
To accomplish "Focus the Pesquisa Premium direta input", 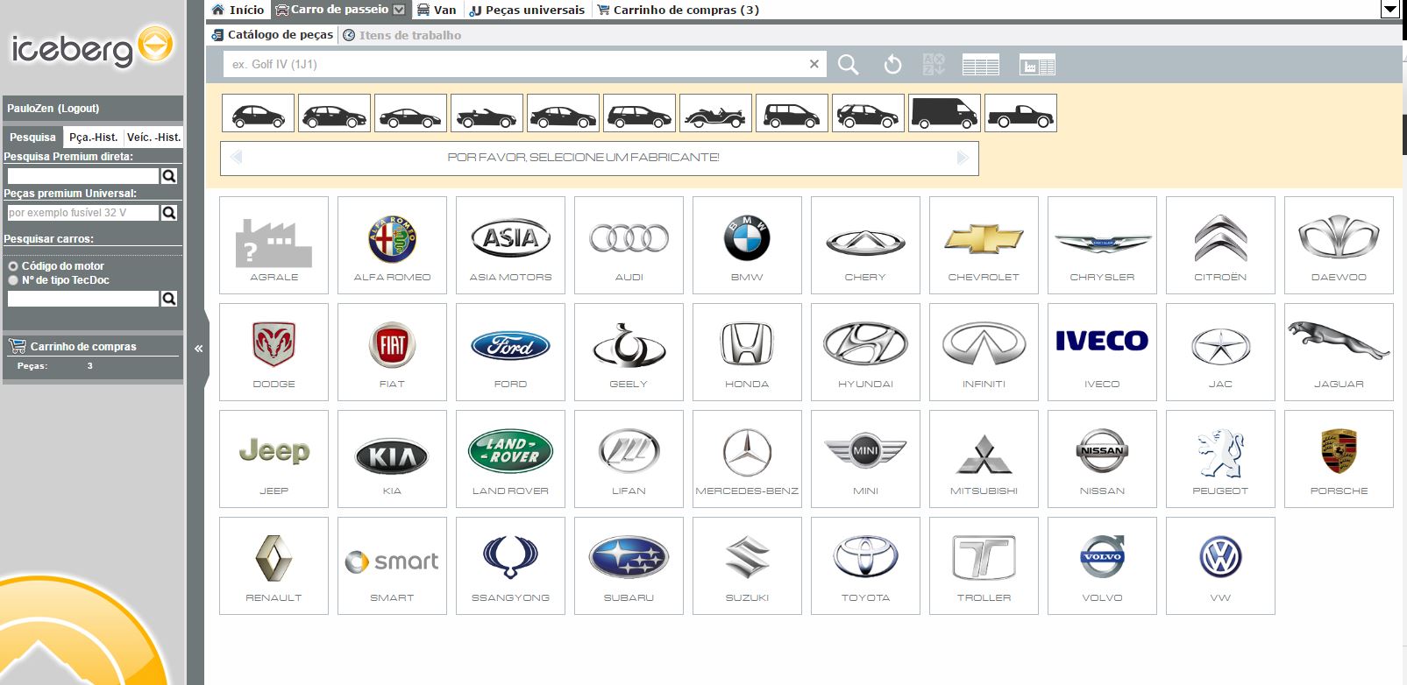I will click(83, 176).
